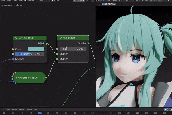Open the Diffuse BSDF color swatch

click(36, 49)
